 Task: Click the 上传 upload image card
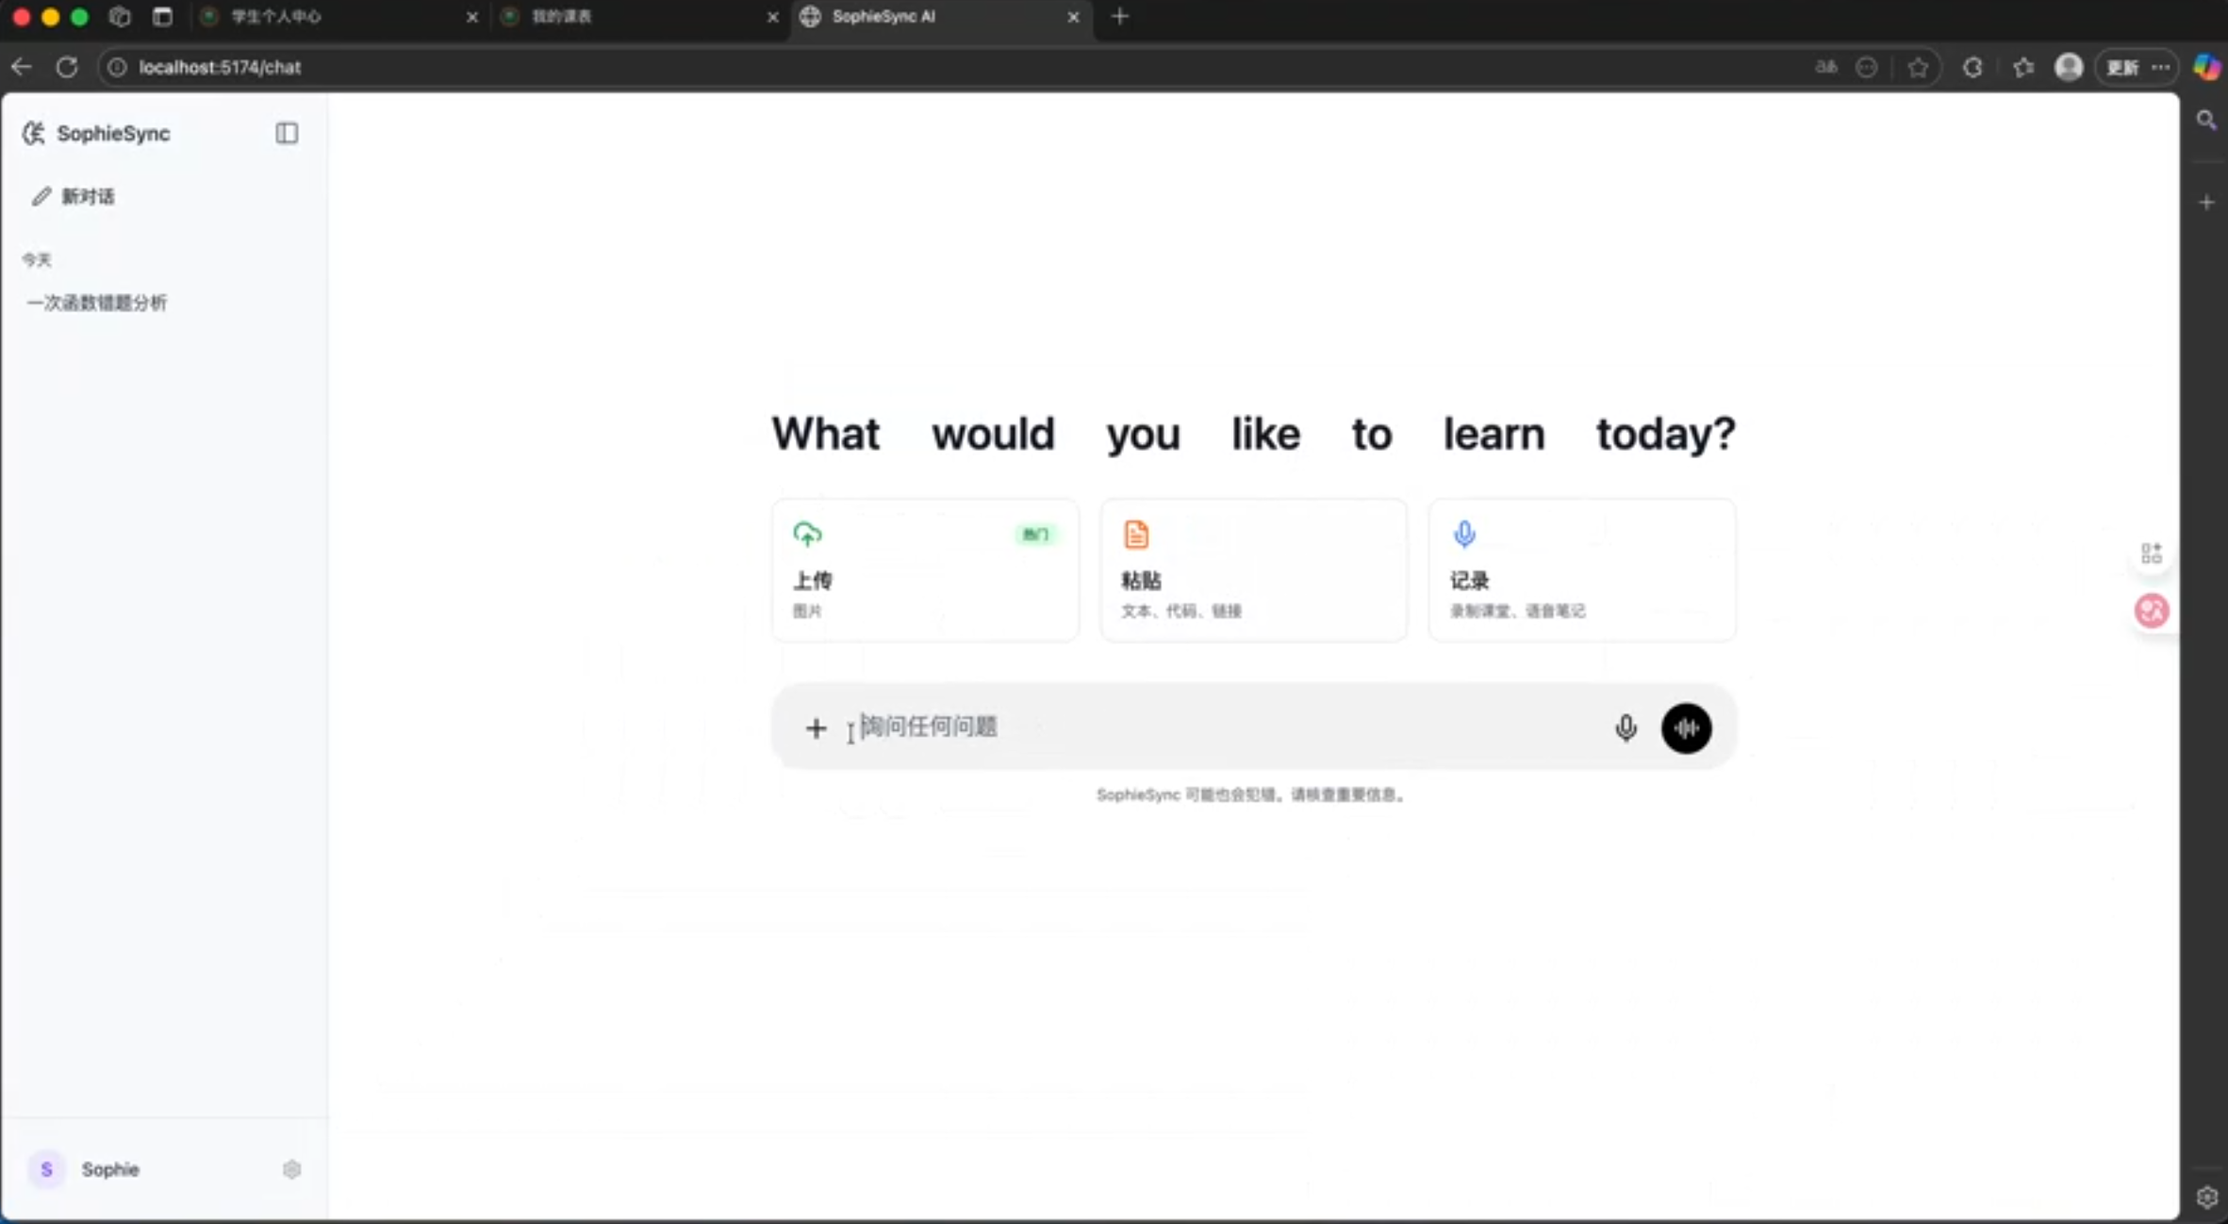(x=924, y=570)
